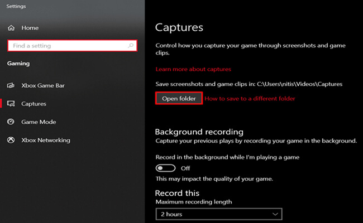Click the Captures sidebar icon

tap(11, 104)
